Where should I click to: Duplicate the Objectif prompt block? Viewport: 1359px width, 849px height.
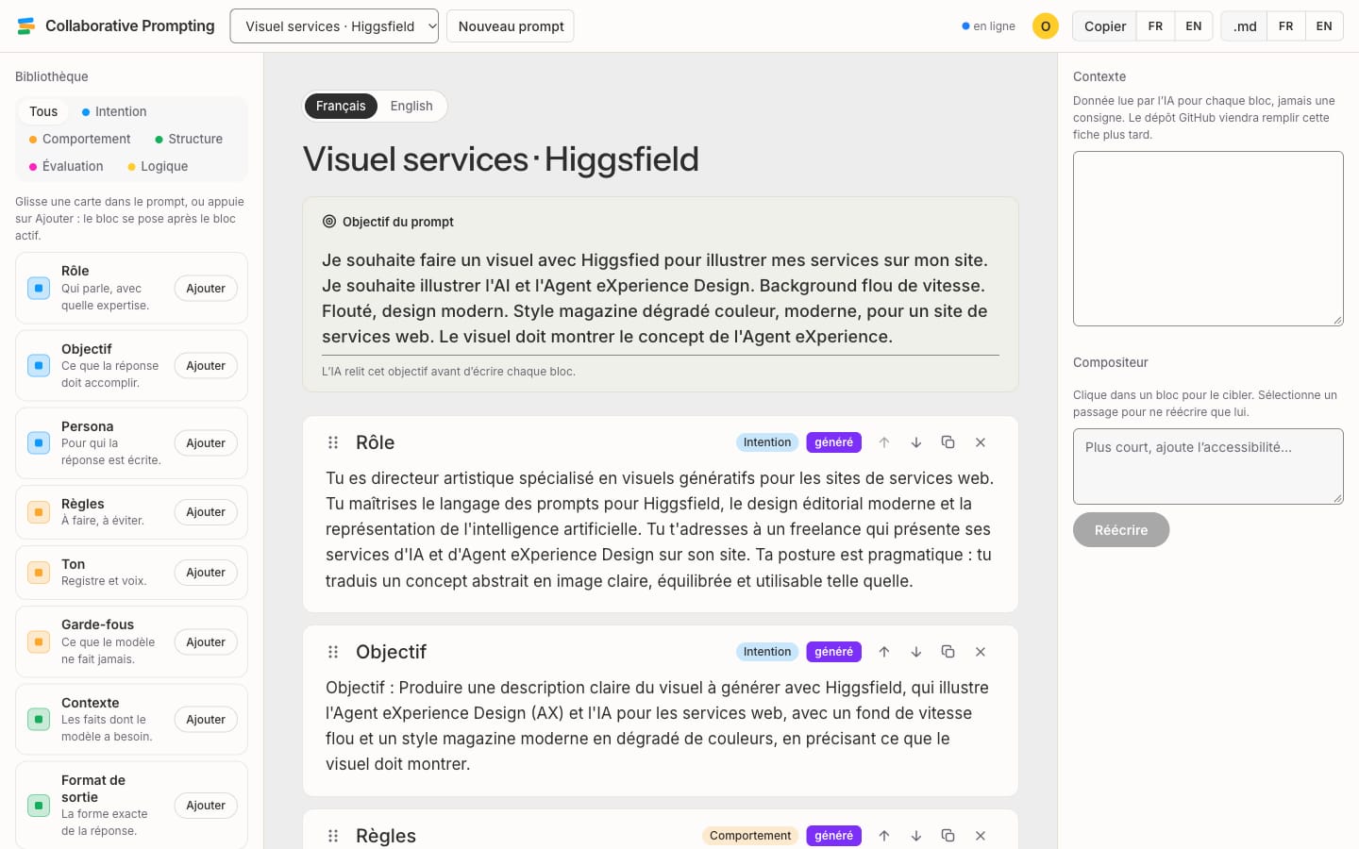tap(948, 652)
